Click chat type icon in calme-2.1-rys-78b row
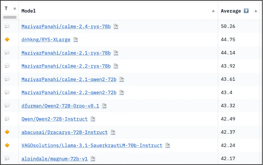This screenshot has height=165, width=263. coord(7,53)
